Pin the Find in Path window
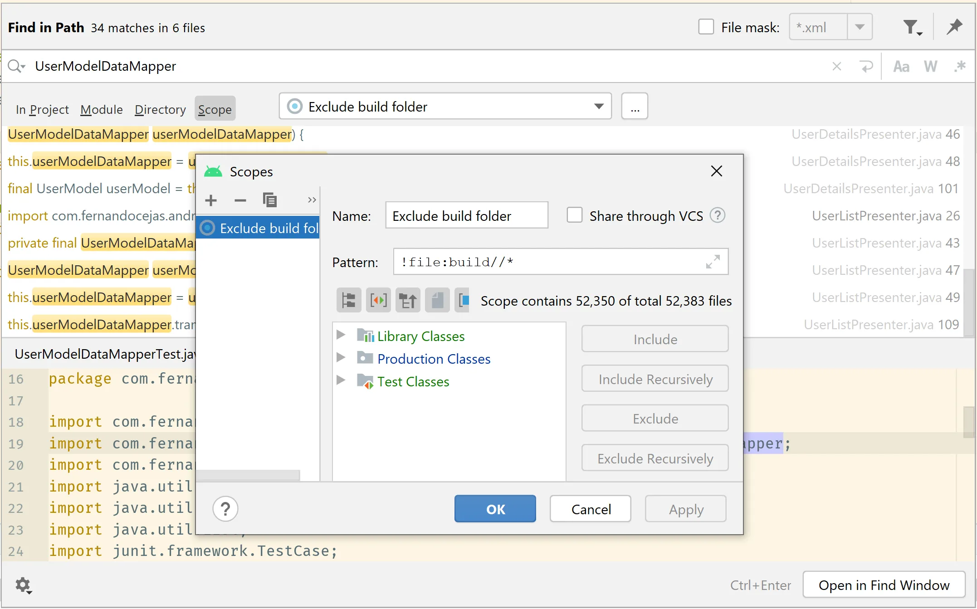 [954, 27]
